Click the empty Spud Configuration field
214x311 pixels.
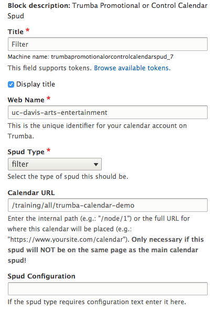(108, 288)
